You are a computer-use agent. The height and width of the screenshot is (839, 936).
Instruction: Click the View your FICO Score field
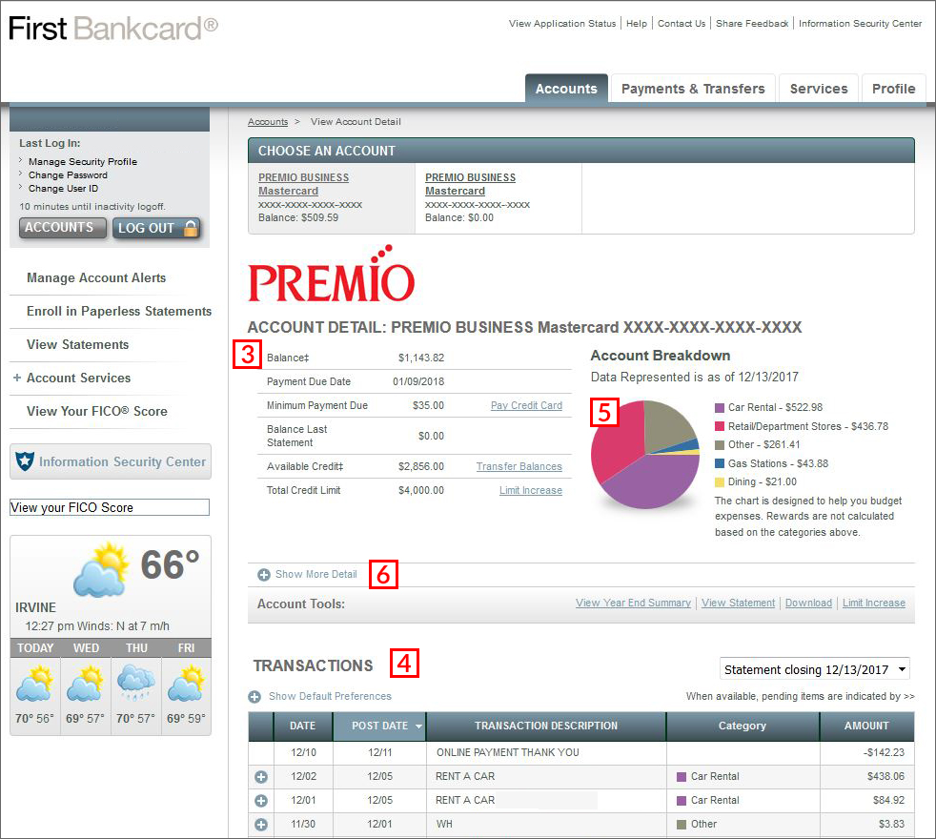(110, 507)
